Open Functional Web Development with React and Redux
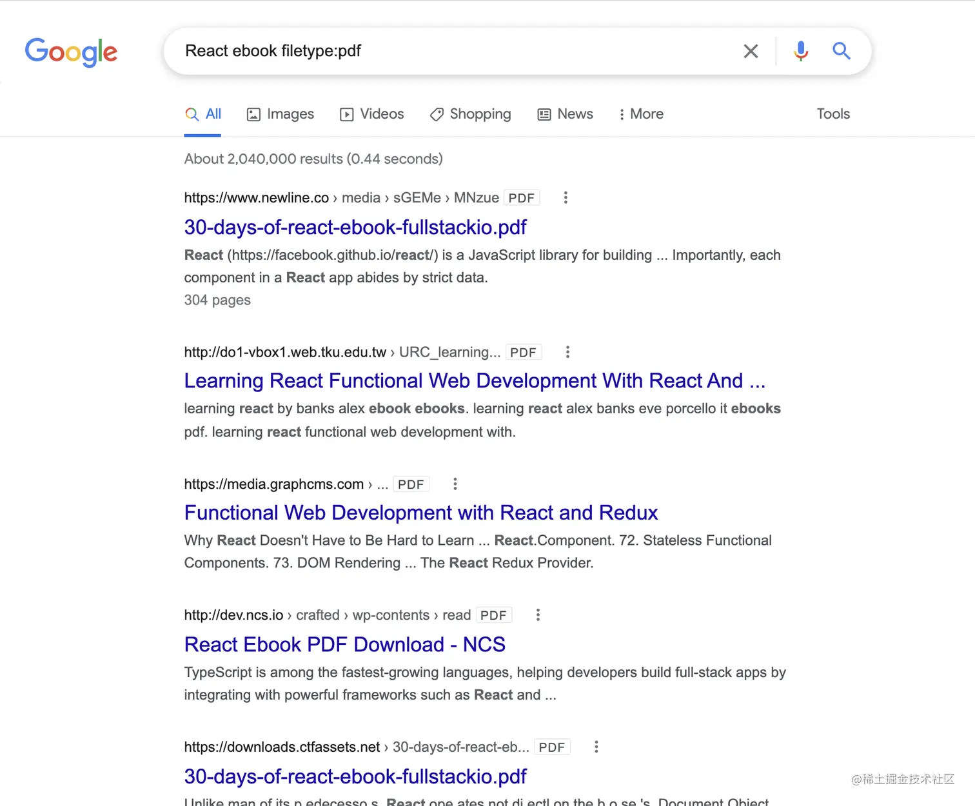975x806 pixels. [x=421, y=513]
